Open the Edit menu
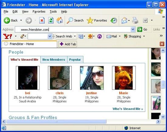The image size is (167, 132). click(x=15, y=12)
